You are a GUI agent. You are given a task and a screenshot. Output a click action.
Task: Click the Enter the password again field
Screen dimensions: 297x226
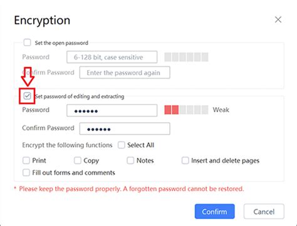coord(125,73)
